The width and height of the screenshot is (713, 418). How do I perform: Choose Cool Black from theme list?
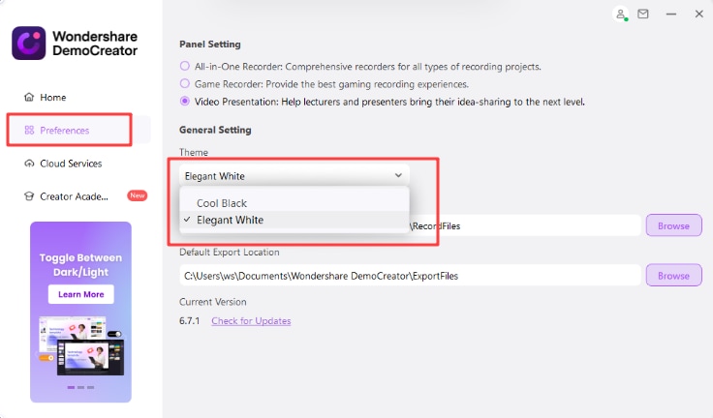coord(222,203)
